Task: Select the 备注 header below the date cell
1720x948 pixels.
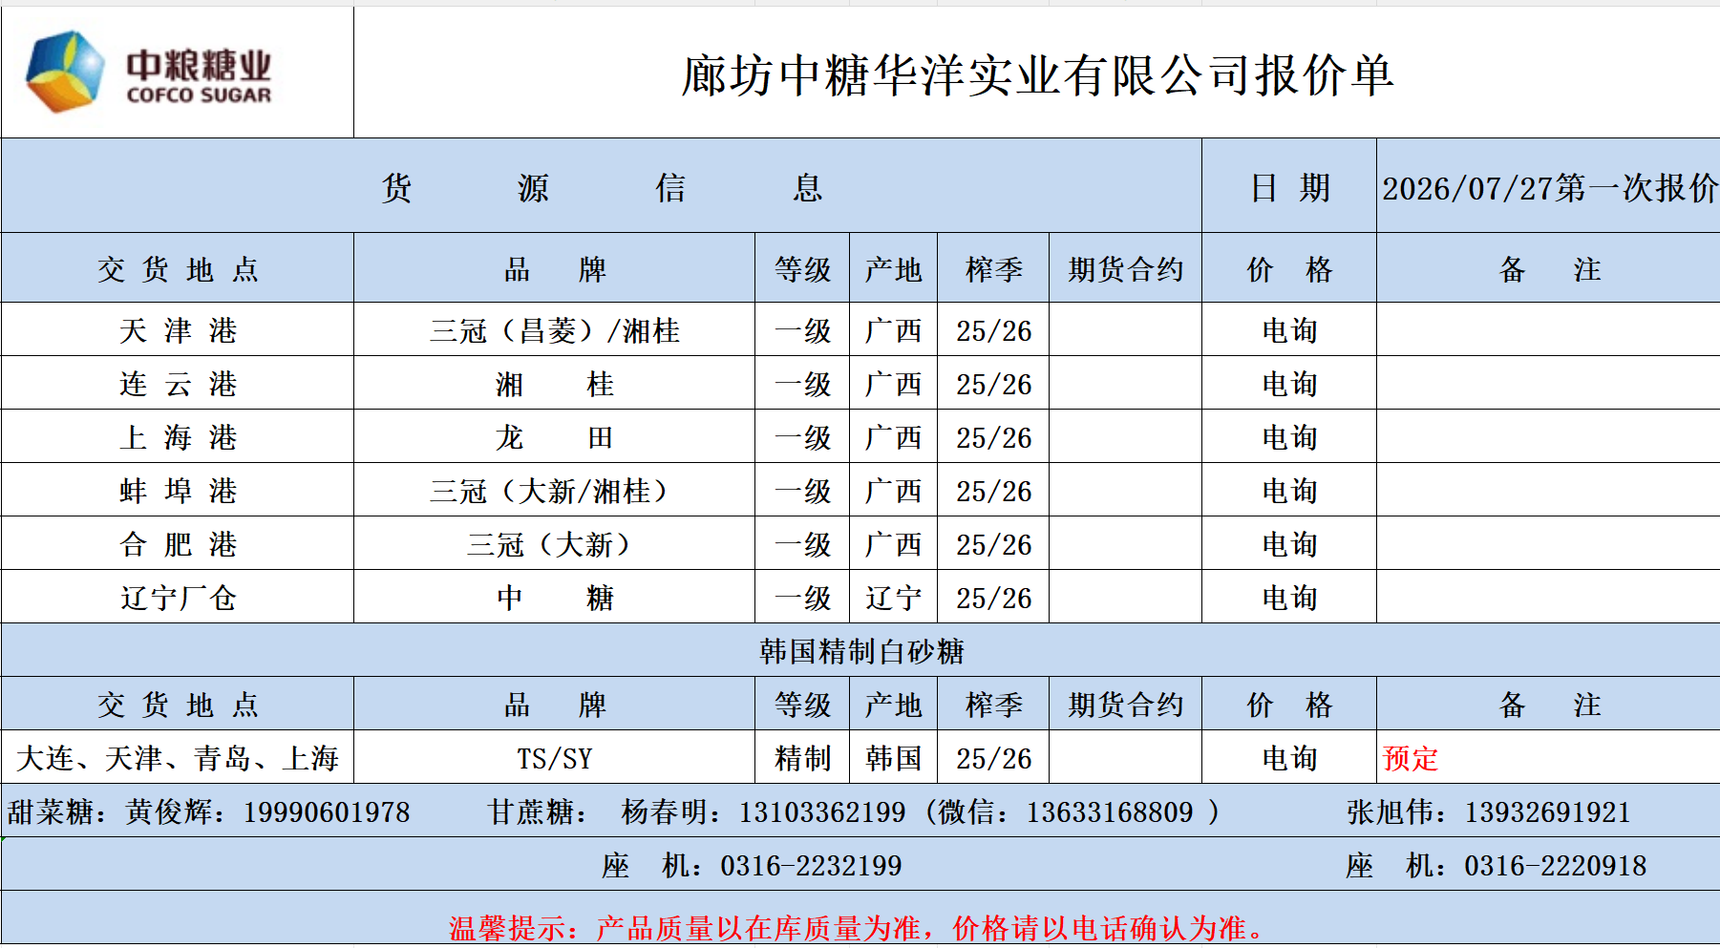Action: coord(1549,269)
